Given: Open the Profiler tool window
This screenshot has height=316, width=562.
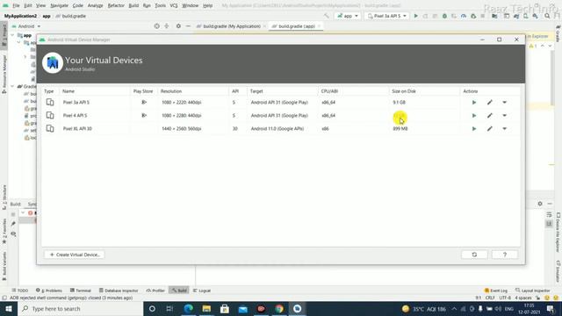Looking at the screenshot, I should coord(155,291).
